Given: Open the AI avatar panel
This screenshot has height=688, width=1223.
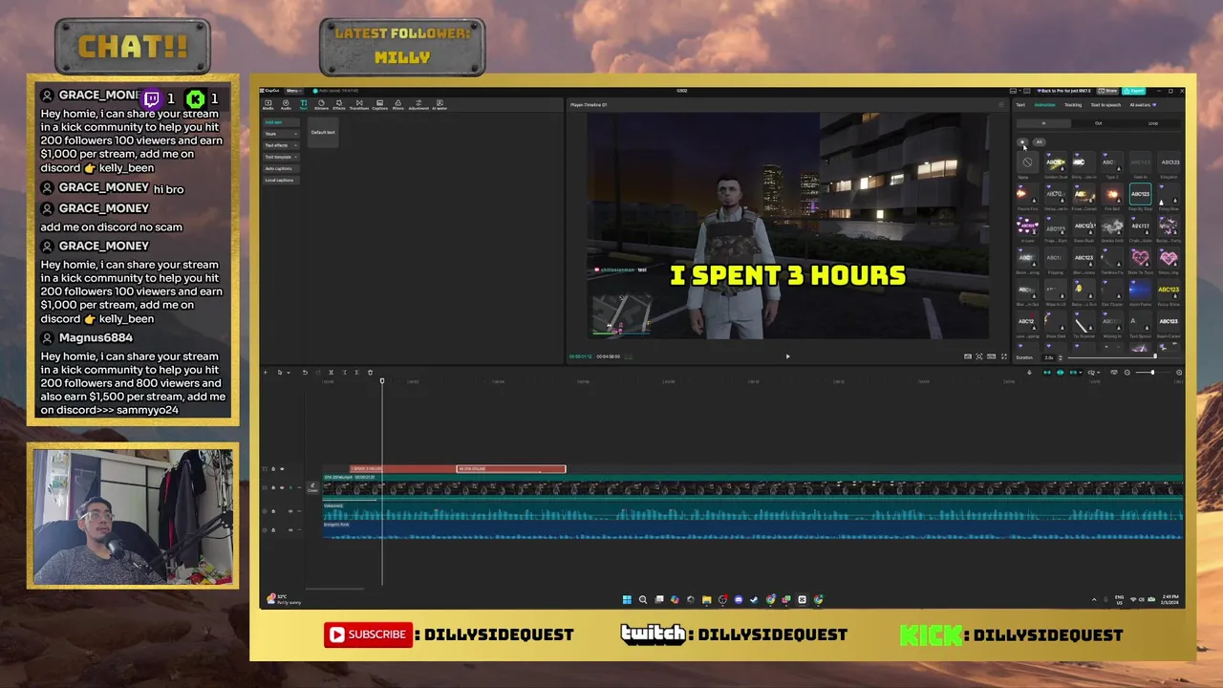Looking at the screenshot, I should click(x=440, y=105).
